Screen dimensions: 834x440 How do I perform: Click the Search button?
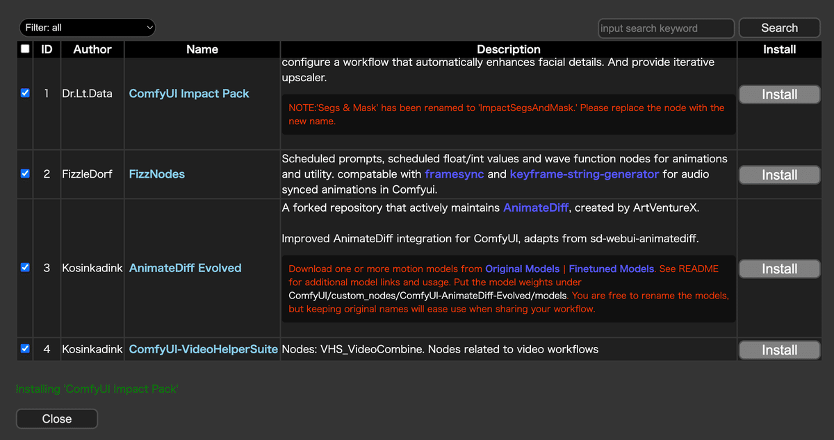[x=779, y=28]
